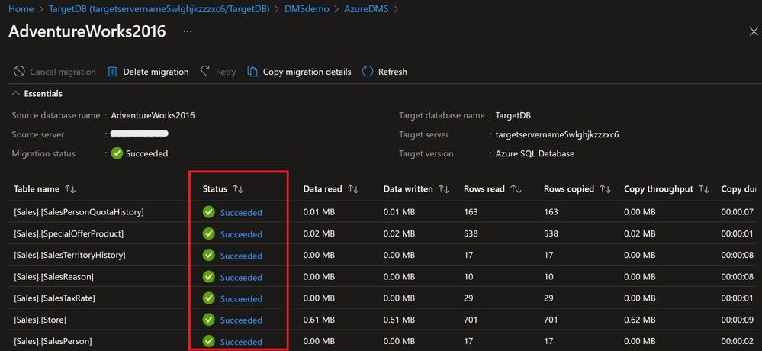
Task: Open TargetDB breadcrumb link
Action: pyautogui.click(x=159, y=8)
